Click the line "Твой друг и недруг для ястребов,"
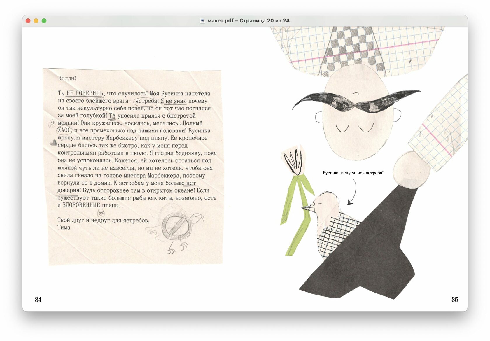This screenshot has width=490, height=341. point(104,220)
